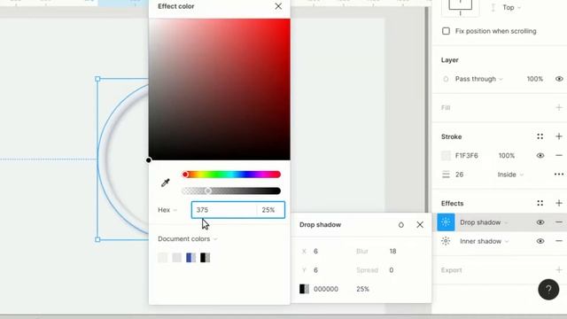Screen dimensions: 567x319
Task: Toggle Drop shadow visibility
Action: point(540,222)
